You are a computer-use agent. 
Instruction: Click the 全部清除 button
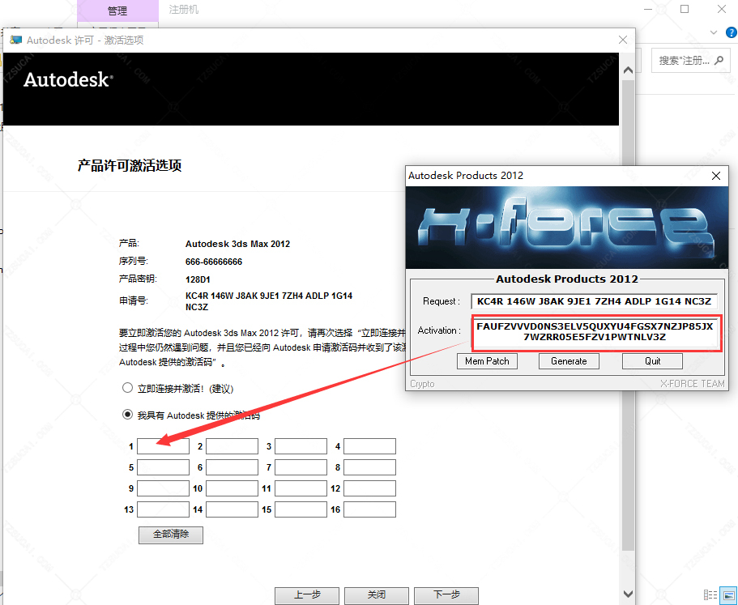pos(171,535)
